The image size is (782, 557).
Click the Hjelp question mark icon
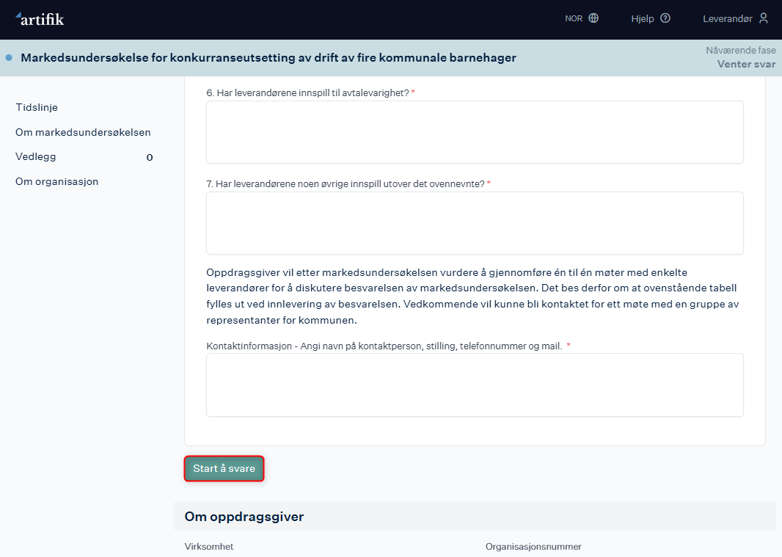[665, 18]
